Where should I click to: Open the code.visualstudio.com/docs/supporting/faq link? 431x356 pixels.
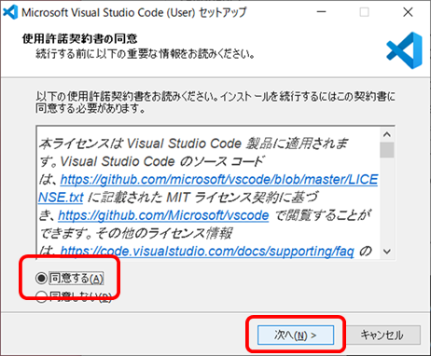[x=207, y=251]
